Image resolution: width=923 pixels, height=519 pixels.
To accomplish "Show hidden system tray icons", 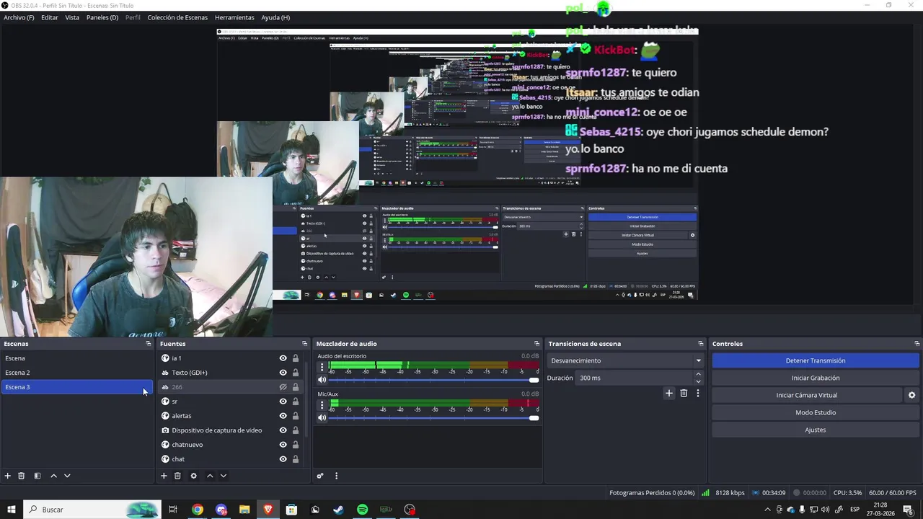I will [767, 510].
